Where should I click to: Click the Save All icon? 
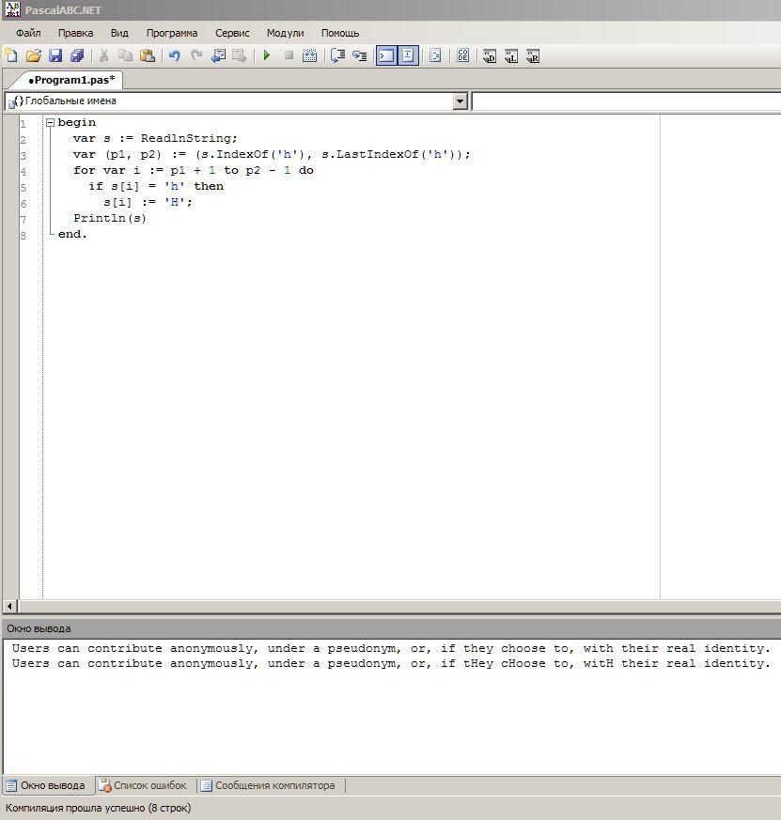point(77,56)
